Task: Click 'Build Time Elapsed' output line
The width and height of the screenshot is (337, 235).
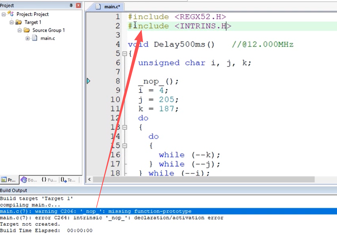Action: [46, 230]
